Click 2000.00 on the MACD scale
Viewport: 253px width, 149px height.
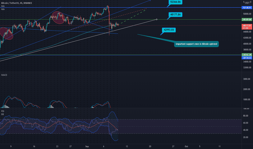[246, 89]
